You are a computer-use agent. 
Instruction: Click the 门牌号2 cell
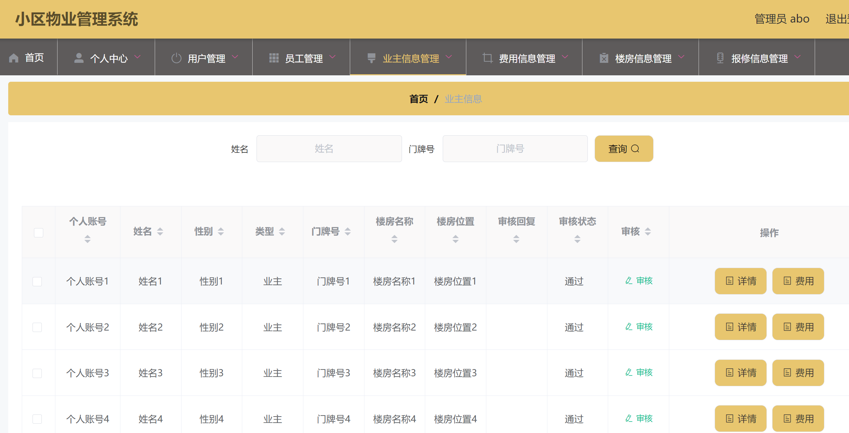point(333,327)
